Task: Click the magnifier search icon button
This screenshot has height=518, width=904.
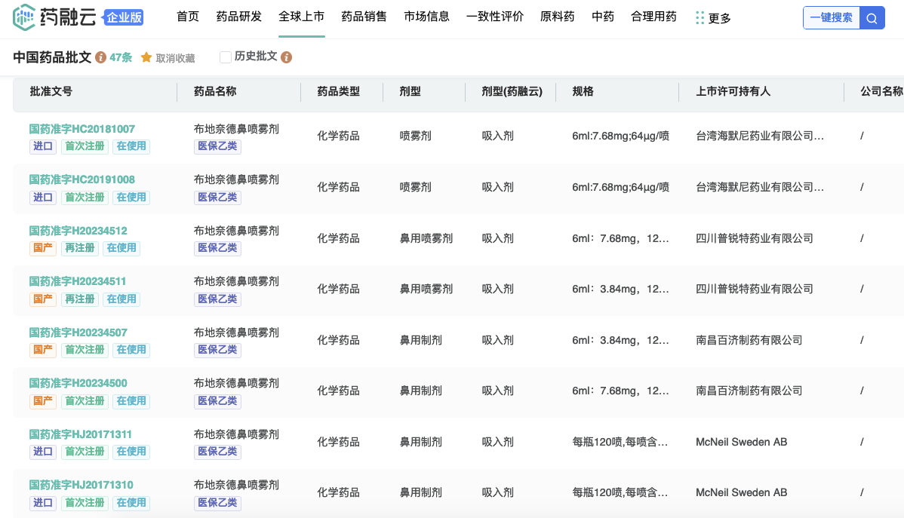Action: [x=872, y=18]
